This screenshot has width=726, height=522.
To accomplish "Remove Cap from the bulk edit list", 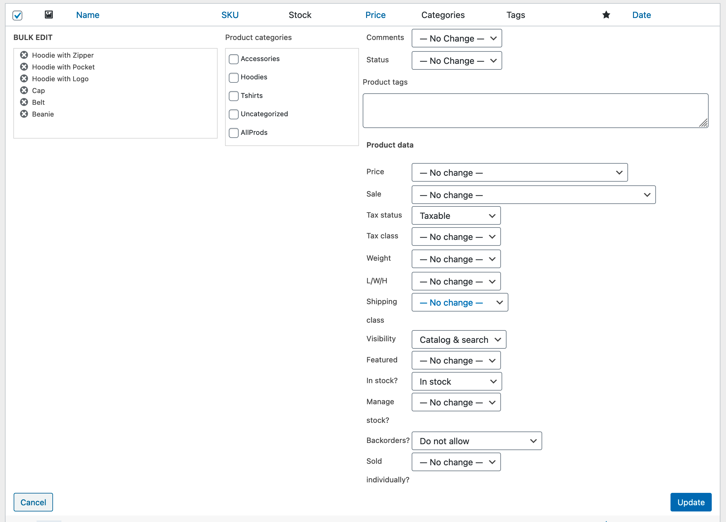I will [x=24, y=91].
